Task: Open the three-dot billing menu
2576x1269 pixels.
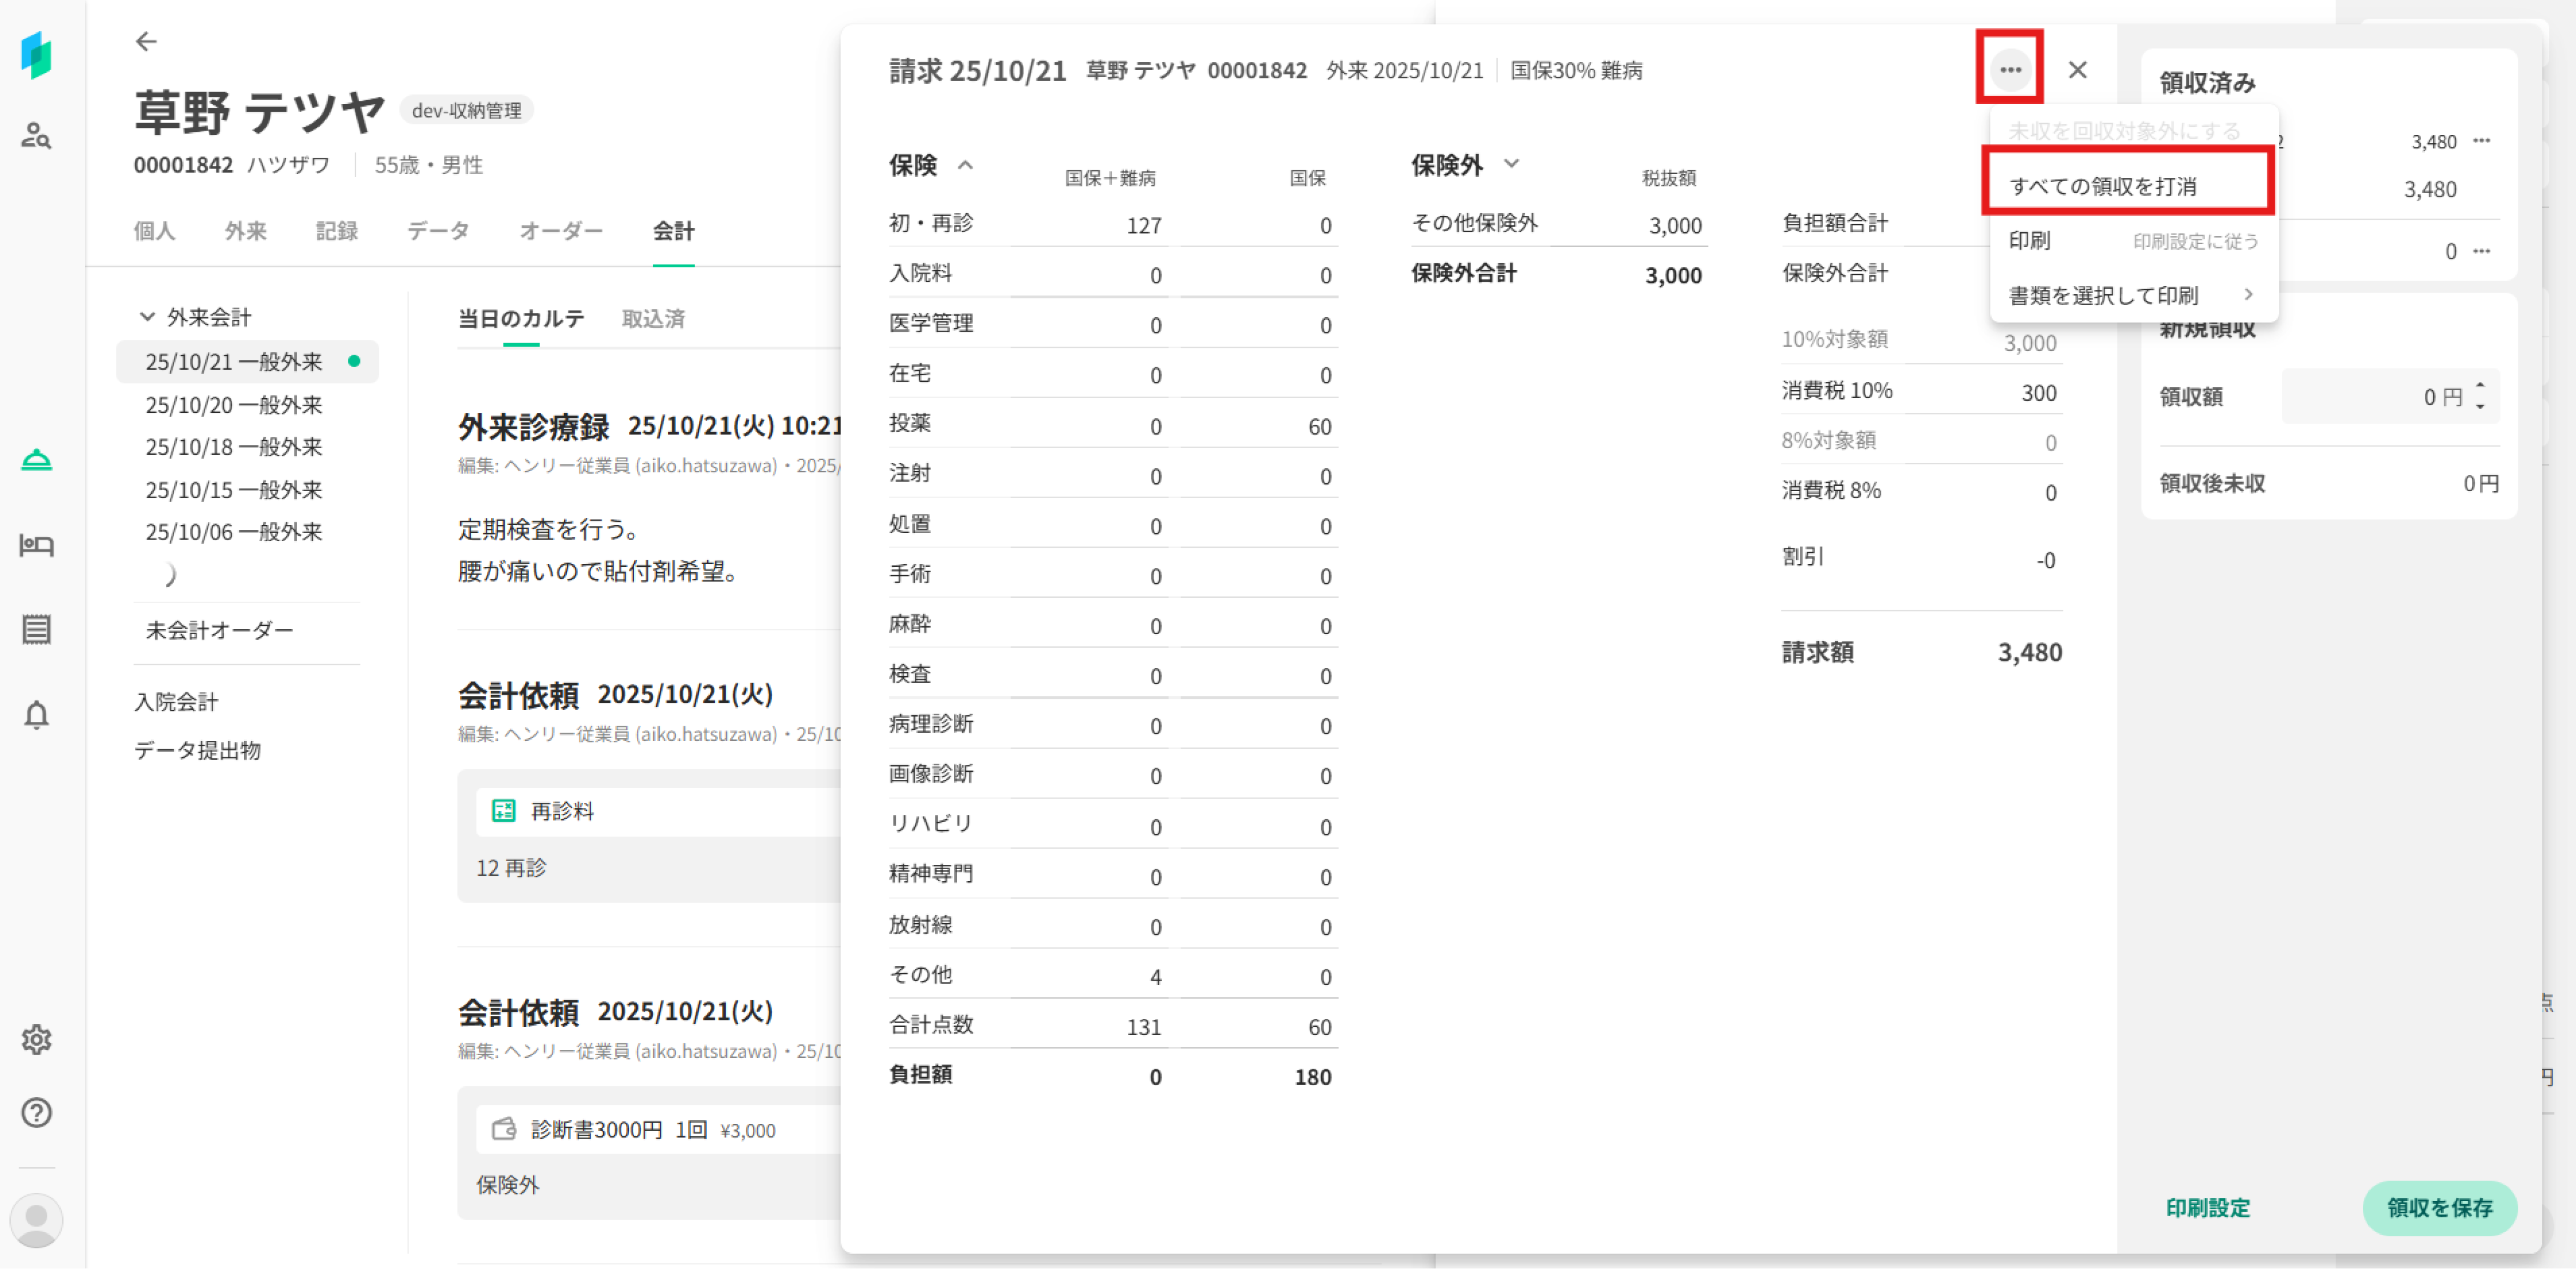Action: click(2010, 69)
